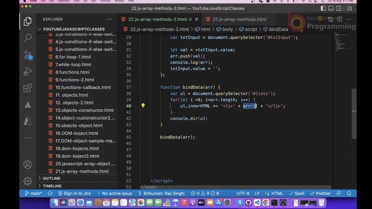Click the bindData breadcrumb item
This screenshot has height=209, width=372.
[276, 29]
